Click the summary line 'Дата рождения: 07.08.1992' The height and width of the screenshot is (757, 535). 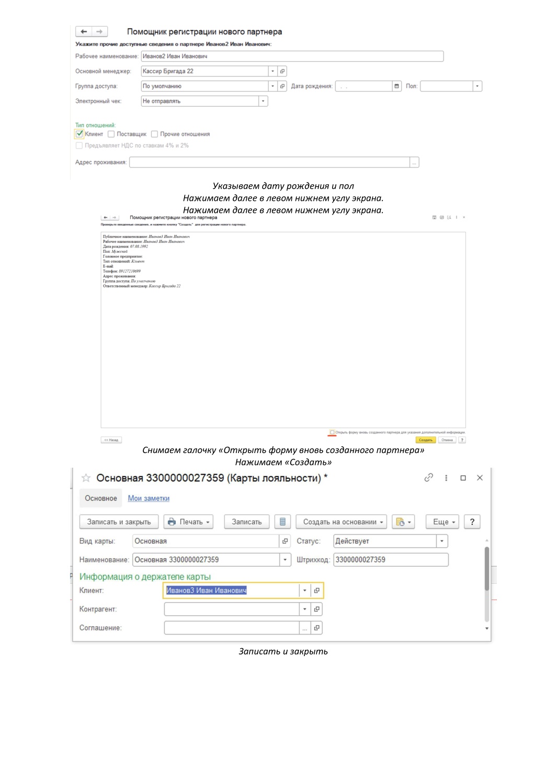(126, 246)
